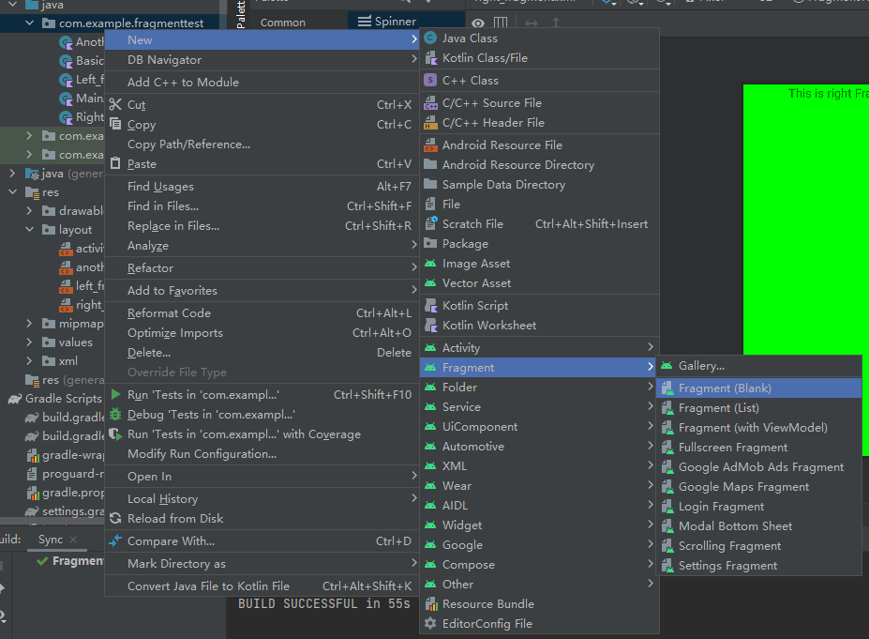Click the Copy icon in context menu
The width and height of the screenshot is (869, 639).
click(115, 124)
